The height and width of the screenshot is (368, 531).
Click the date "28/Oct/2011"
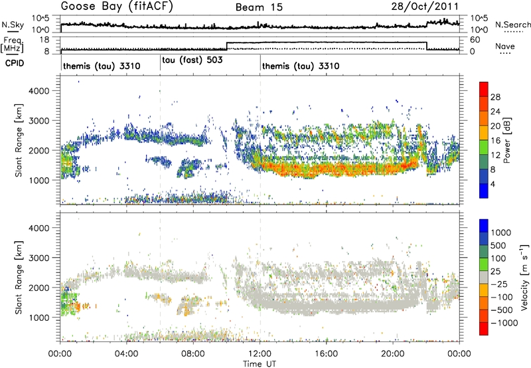click(425, 7)
